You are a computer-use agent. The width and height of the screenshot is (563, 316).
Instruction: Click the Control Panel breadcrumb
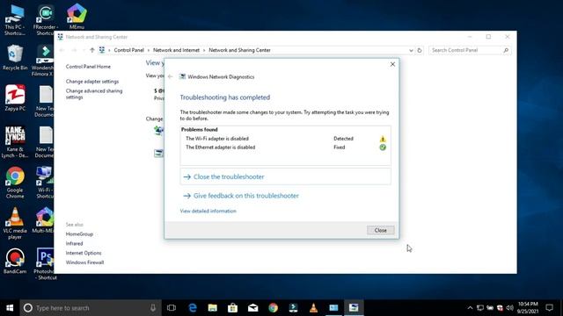[x=129, y=50]
